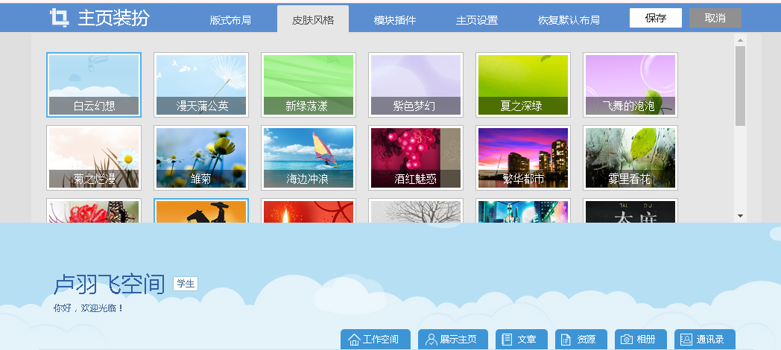
Task: Click the skin list scrollbar up arrow
Action: click(x=740, y=40)
